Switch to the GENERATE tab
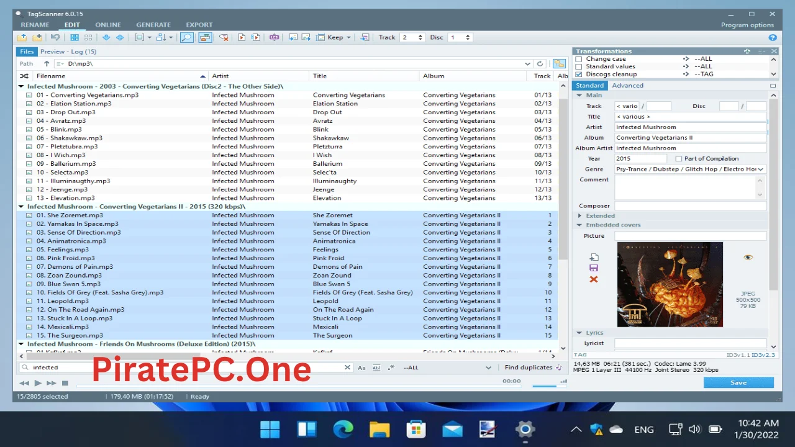The width and height of the screenshot is (795, 447). 153,25
